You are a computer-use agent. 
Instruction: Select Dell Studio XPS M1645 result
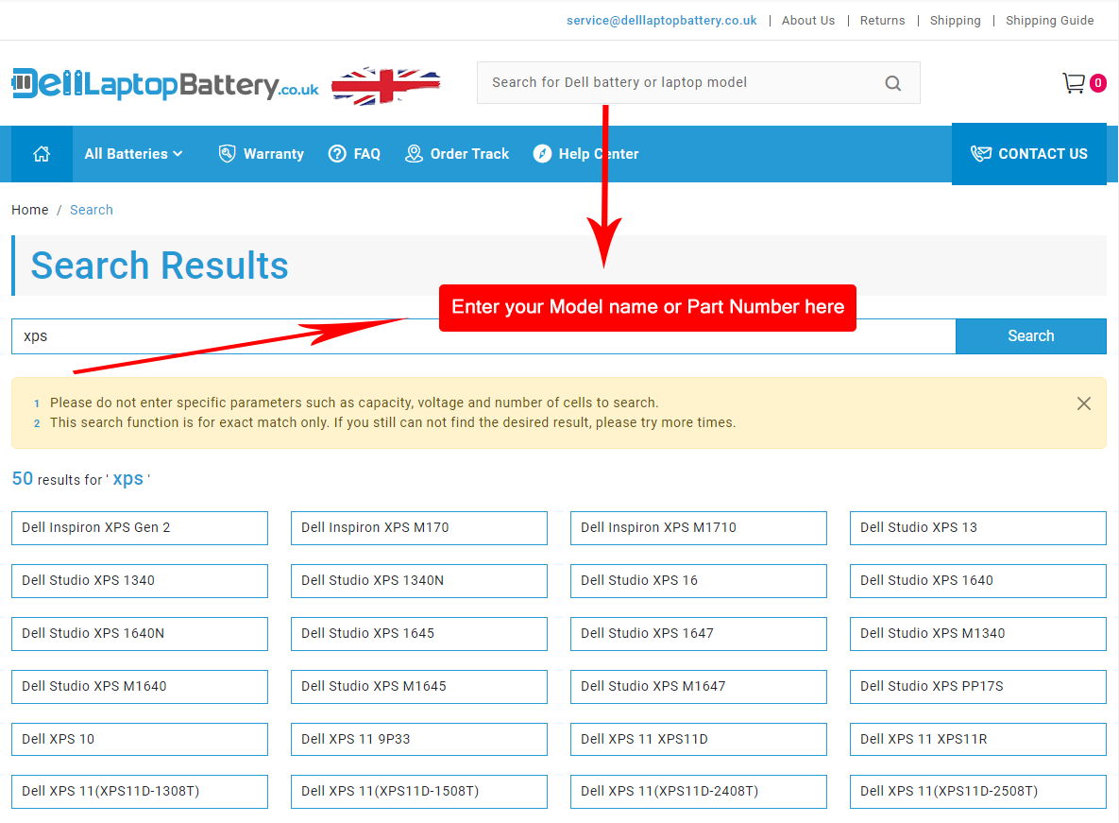click(x=419, y=687)
